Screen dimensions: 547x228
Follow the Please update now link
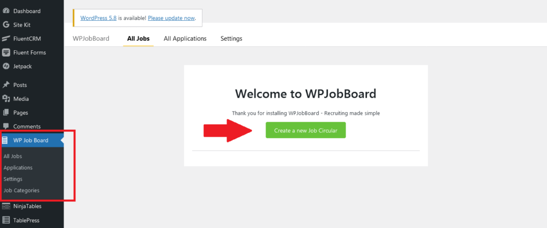pos(171,18)
